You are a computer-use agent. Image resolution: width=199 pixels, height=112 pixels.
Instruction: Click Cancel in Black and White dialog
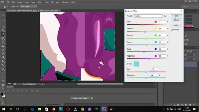click(176, 20)
